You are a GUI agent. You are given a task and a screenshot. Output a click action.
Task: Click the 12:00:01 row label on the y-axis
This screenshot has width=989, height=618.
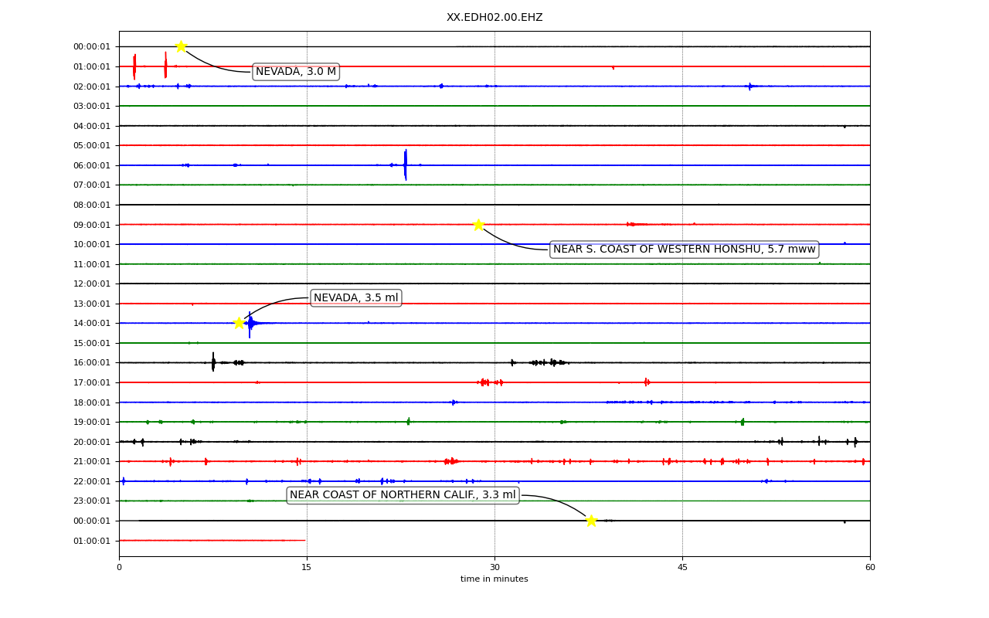pos(92,284)
